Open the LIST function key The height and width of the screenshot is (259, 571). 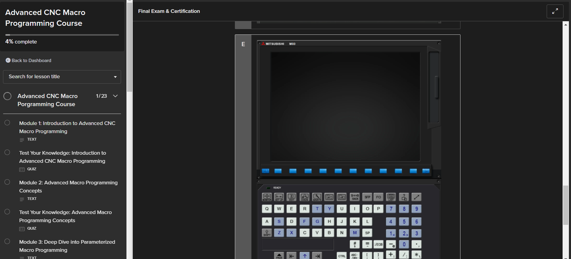click(x=391, y=197)
